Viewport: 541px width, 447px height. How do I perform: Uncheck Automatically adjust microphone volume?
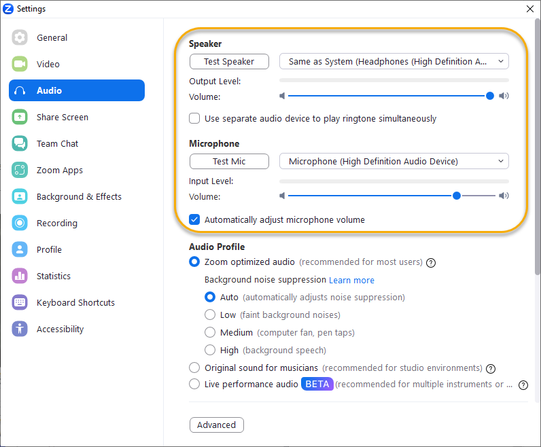click(194, 219)
